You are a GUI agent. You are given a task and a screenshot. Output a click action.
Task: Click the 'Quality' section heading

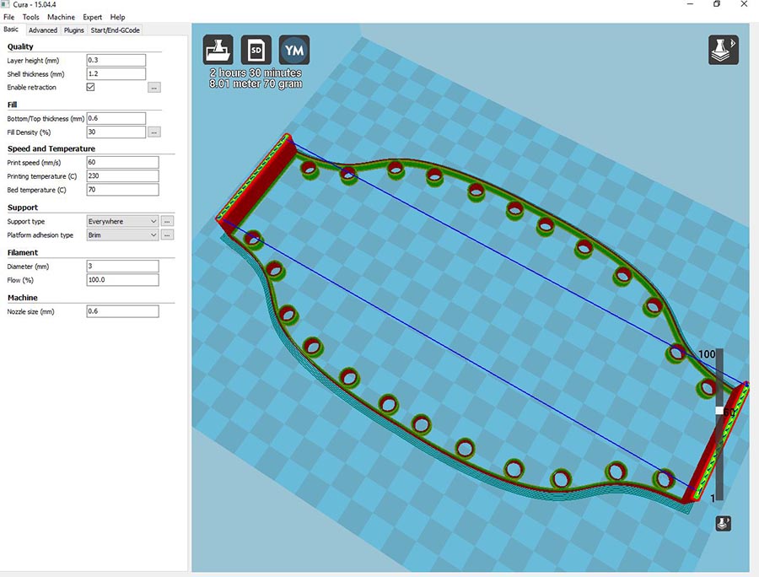(x=20, y=46)
